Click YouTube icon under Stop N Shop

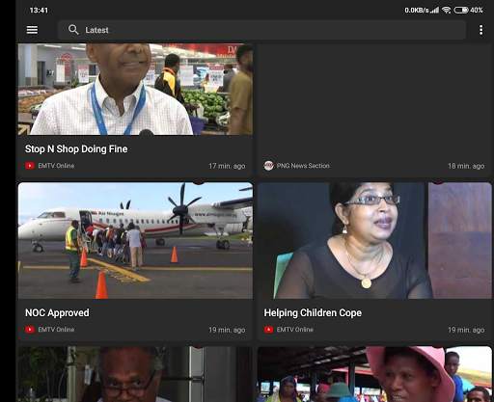click(30, 166)
